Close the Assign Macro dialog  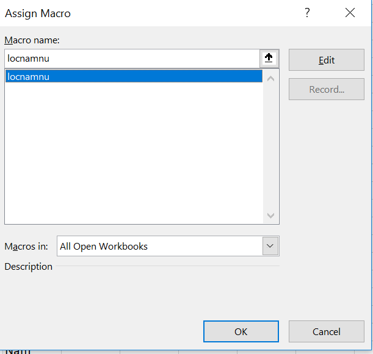pyautogui.click(x=350, y=13)
